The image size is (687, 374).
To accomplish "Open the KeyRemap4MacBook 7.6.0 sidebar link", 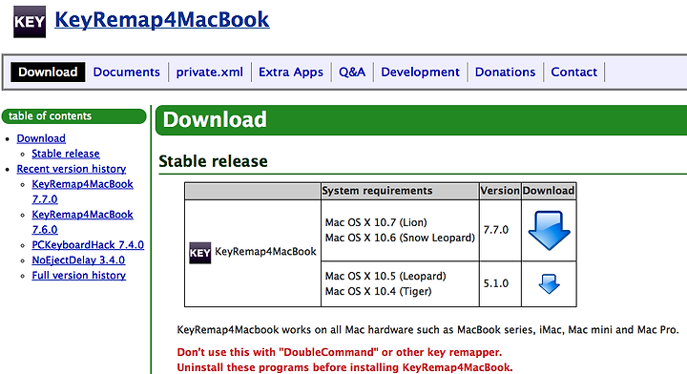I will pos(82,222).
